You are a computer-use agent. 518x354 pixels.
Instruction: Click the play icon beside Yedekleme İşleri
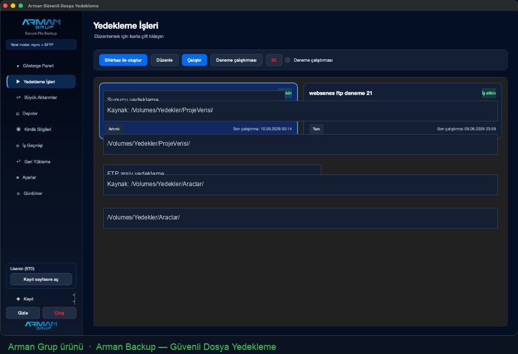(x=18, y=81)
